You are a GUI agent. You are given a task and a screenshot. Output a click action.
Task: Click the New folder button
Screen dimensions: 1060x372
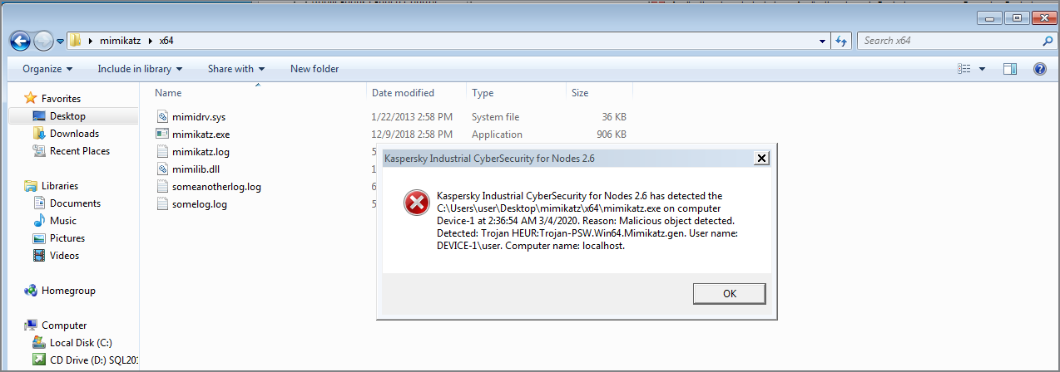[315, 69]
